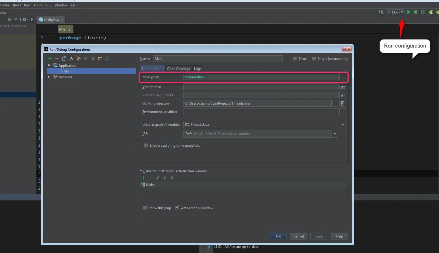Viewport: 439px width, 253px height.
Task: Remove the Before launch task with the minus icon
Action: tap(150, 178)
